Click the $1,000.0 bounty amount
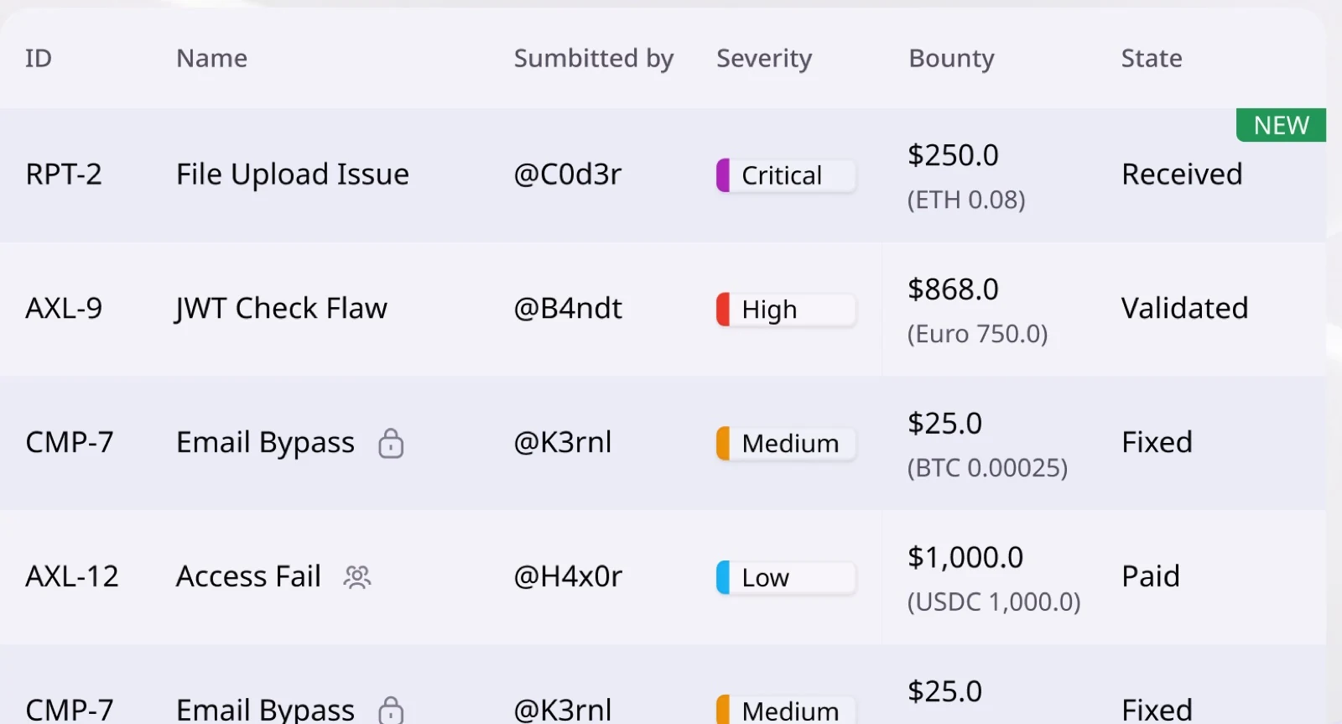The height and width of the screenshot is (724, 1342). click(965, 558)
